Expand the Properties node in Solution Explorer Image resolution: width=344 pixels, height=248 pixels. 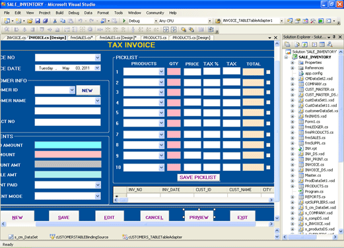point(292,63)
